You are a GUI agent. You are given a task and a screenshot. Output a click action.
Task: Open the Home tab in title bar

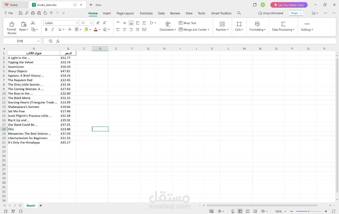pyautogui.click(x=14, y=5)
